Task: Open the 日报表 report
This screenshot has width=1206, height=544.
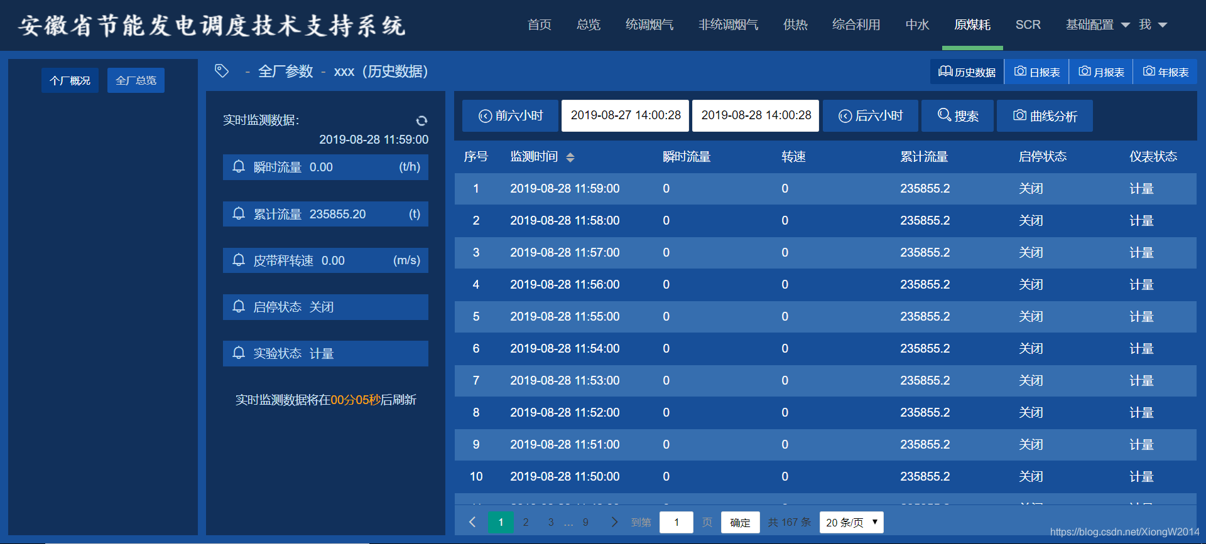Action: click(x=1037, y=72)
